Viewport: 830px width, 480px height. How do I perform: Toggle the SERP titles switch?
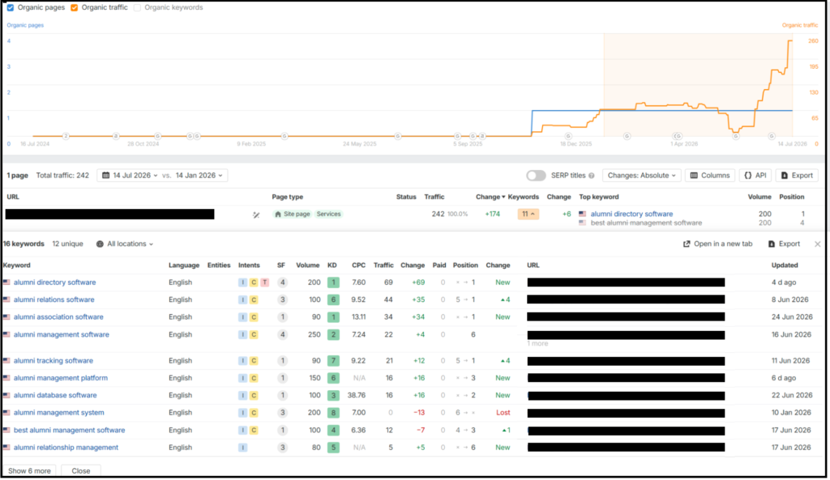[x=536, y=176]
